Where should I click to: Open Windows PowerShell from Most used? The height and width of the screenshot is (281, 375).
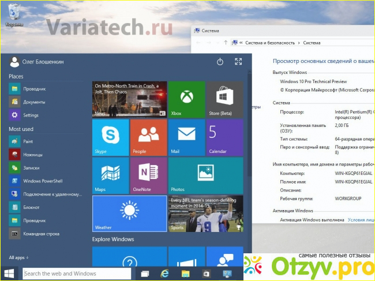[x=43, y=181]
